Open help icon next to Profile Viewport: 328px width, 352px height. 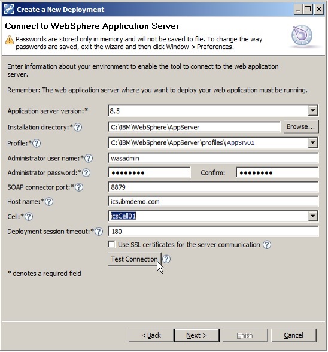click(x=37, y=143)
